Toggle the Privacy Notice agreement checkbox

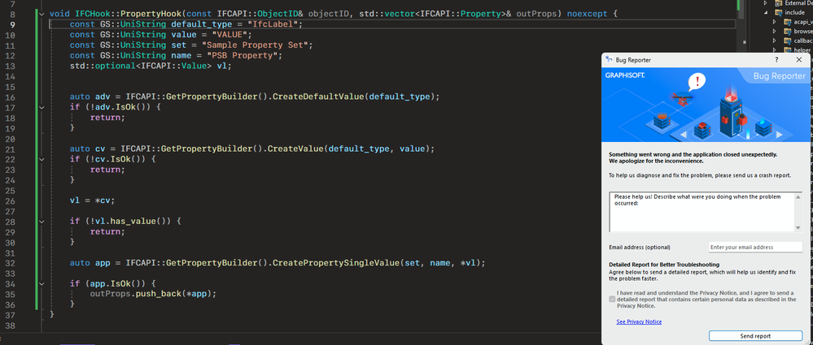click(612, 299)
